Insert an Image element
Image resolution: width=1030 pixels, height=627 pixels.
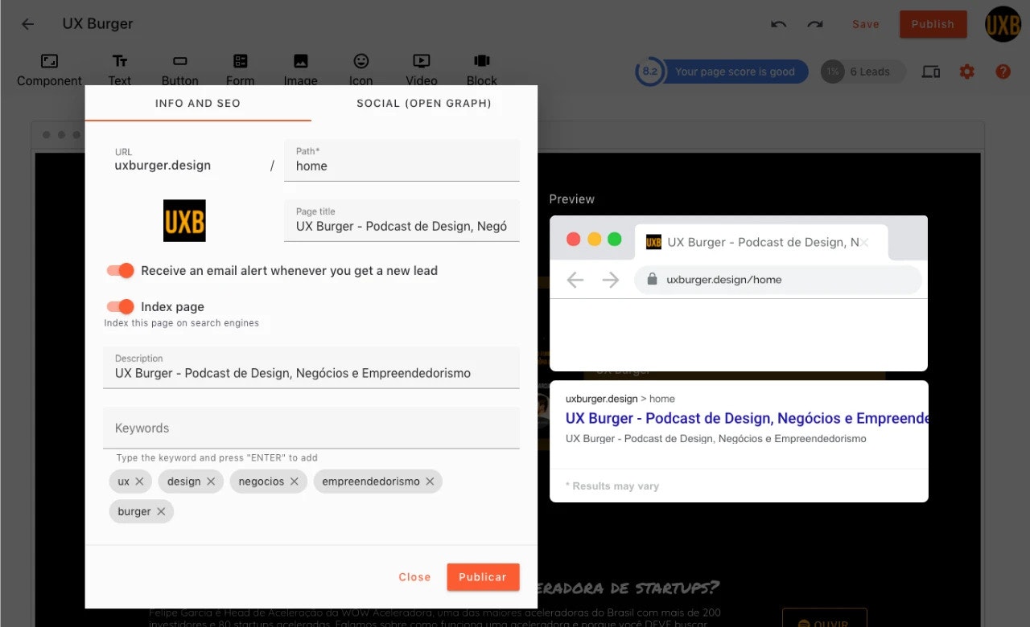click(x=300, y=70)
